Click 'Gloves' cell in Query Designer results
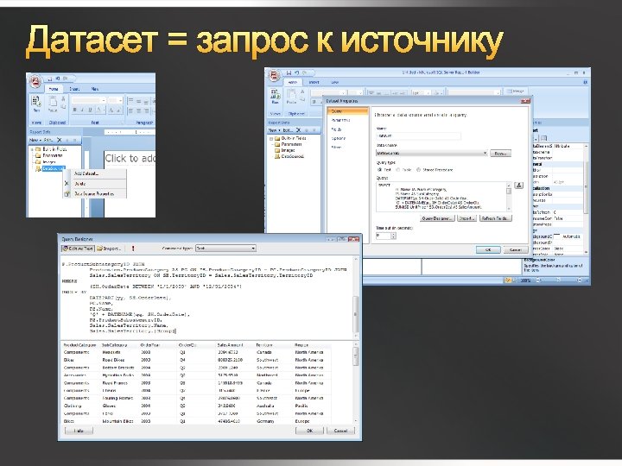 tap(109, 406)
